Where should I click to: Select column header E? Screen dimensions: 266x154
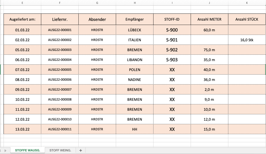click(22, 3)
